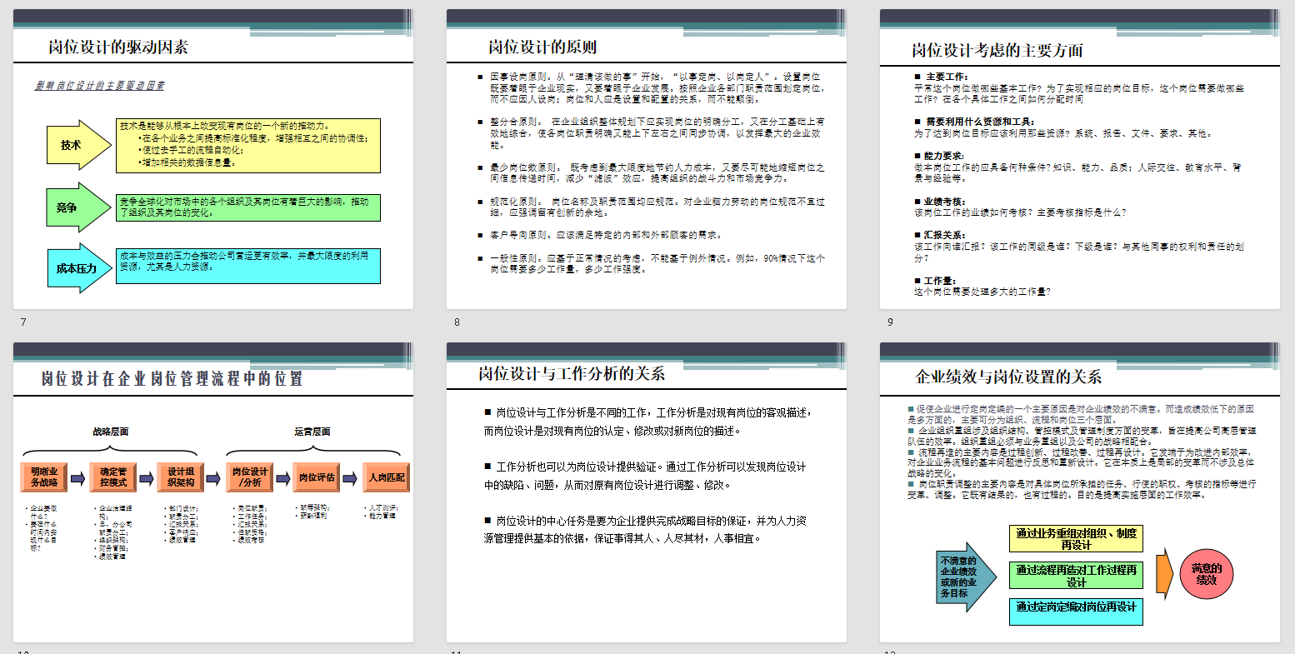The height and width of the screenshot is (654, 1295).
Task: Open the slide 岗位设计在企业岗位管理流程中的位置
Action: tap(213, 492)
